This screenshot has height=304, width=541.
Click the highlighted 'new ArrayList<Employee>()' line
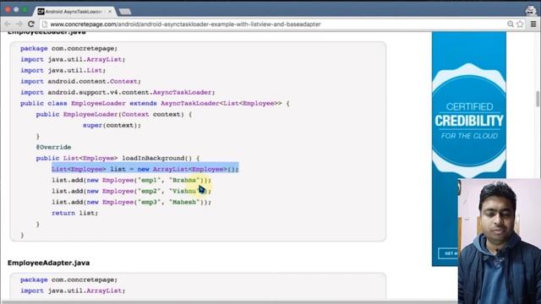145,169
